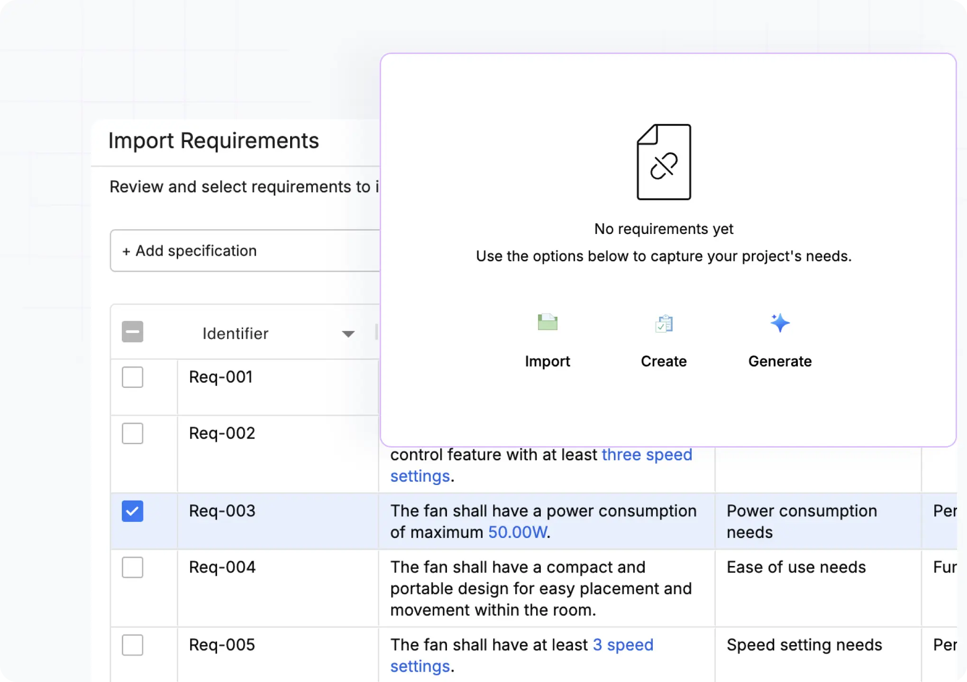This screenshot has width=967, height=682.
Task: Toggle the select-all checkbox in table header
Action: [x=133, y=332]
